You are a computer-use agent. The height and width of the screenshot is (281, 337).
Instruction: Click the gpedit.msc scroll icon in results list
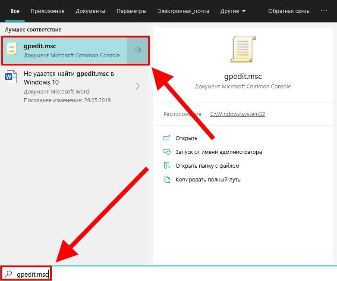(12, 49)
